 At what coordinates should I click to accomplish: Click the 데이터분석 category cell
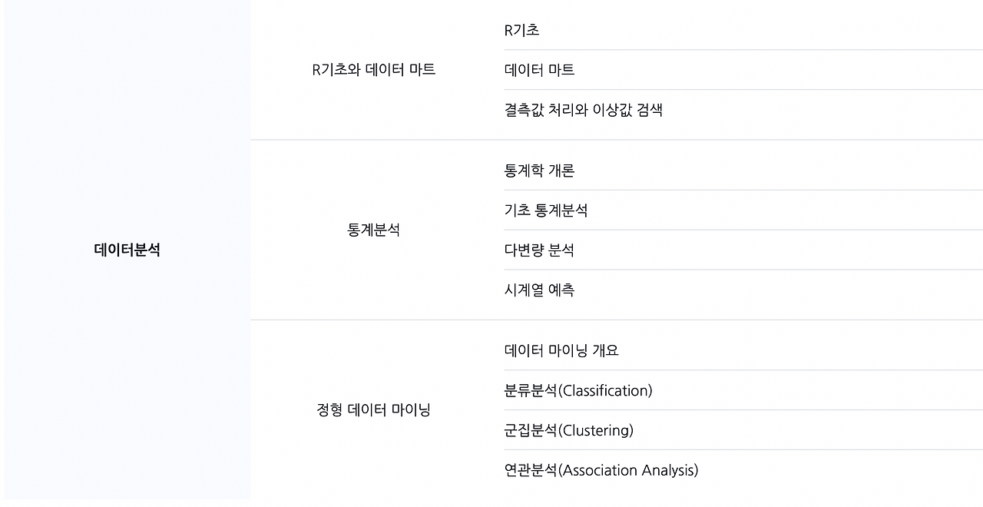coord(127,250)
